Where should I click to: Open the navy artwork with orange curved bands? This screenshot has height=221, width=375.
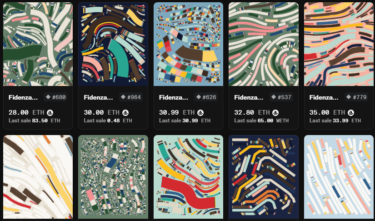click(264, 177)
